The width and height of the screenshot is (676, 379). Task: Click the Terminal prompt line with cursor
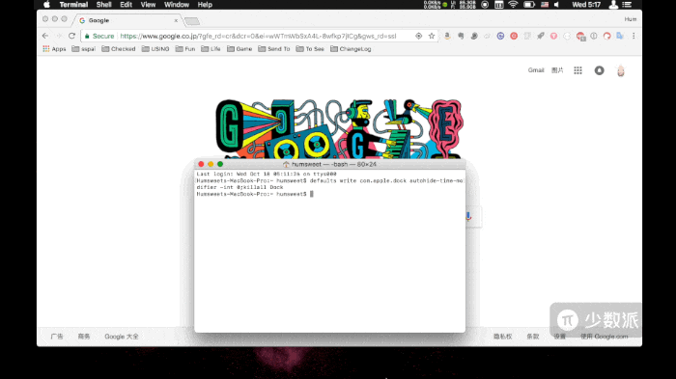(255, 194)
